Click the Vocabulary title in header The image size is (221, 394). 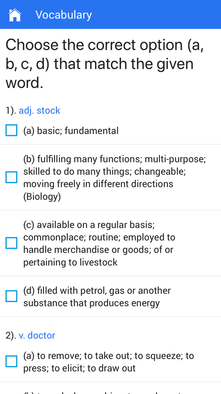click(64, 15)
